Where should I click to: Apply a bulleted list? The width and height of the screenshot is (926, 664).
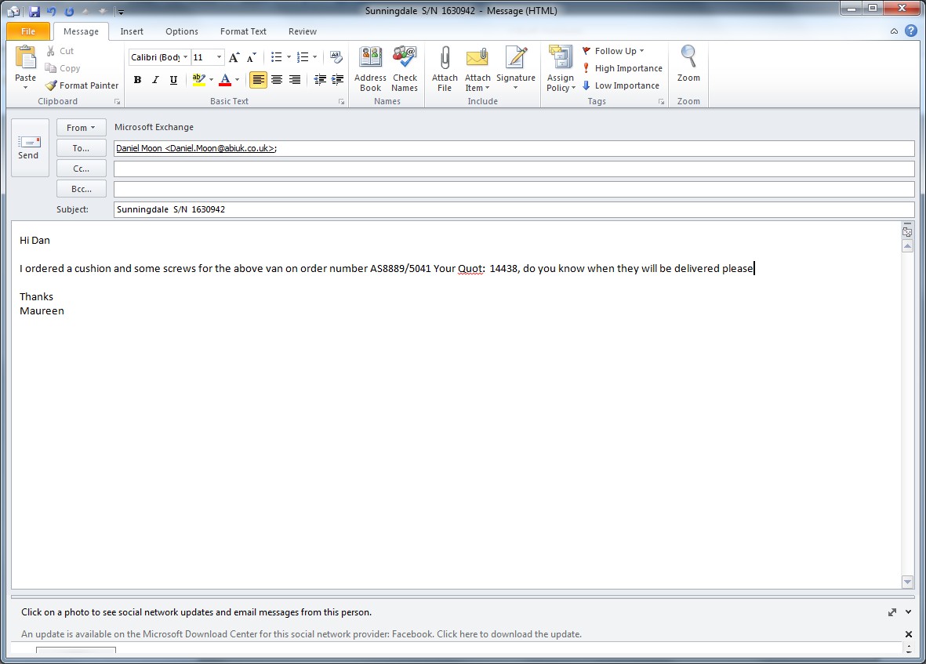pyautogui.click(x=276, y=57)
